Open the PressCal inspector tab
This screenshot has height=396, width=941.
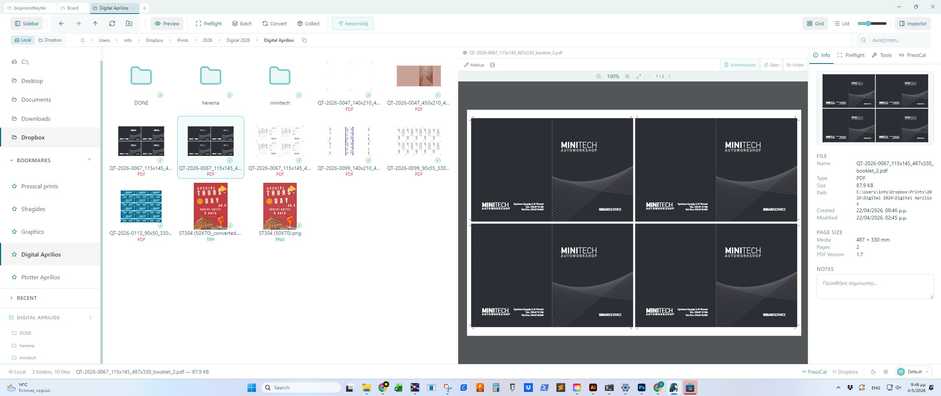click(912, 55)
